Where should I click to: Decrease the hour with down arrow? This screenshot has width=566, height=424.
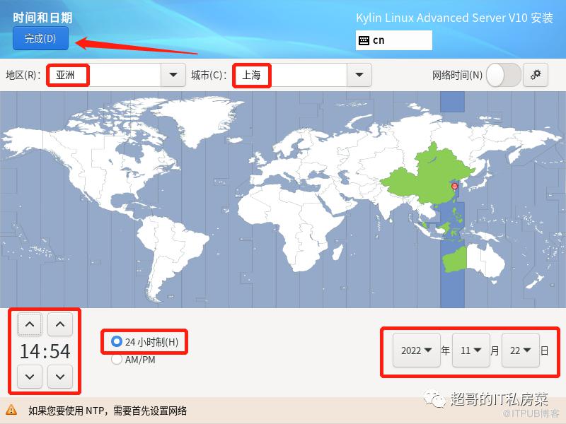click(29, 376)
